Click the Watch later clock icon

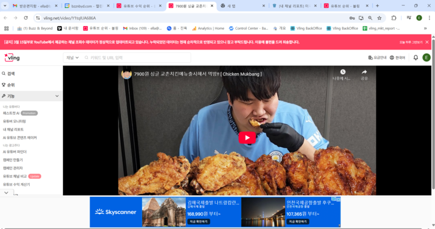(342, 72)
